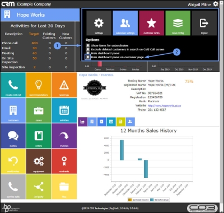Click the CO3 Technologies footer logo
The height and width of the screenshot is (213, 224).
pos(202,208)
